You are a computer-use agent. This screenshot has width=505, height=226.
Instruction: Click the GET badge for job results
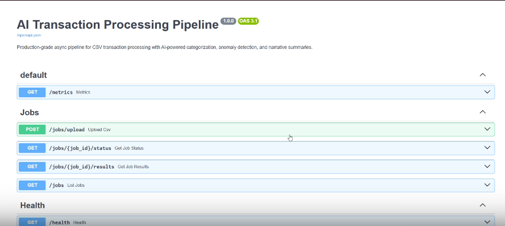32,167
